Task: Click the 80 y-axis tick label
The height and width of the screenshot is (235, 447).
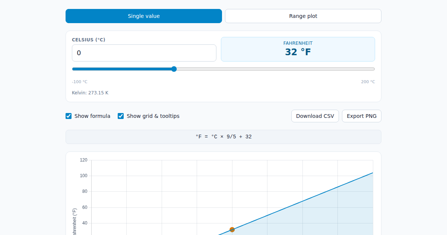Action: pyautogui.click(x=85, y=191)
